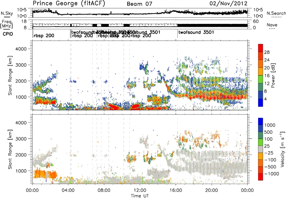Image resolution: width=286 pixels, height=198 pixels.
Task: Select the 'Beam 07' header label
Action: click(139, 4)
